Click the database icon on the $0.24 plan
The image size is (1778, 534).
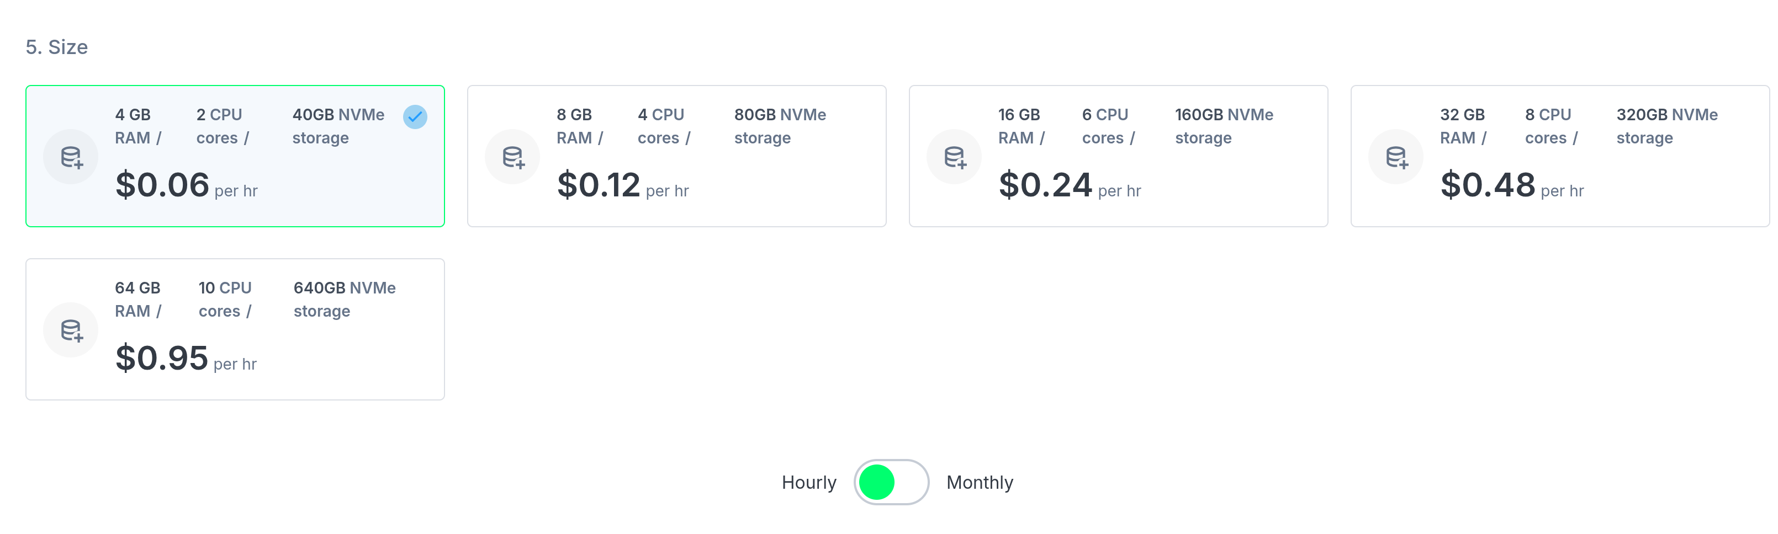tap(954, 156)
